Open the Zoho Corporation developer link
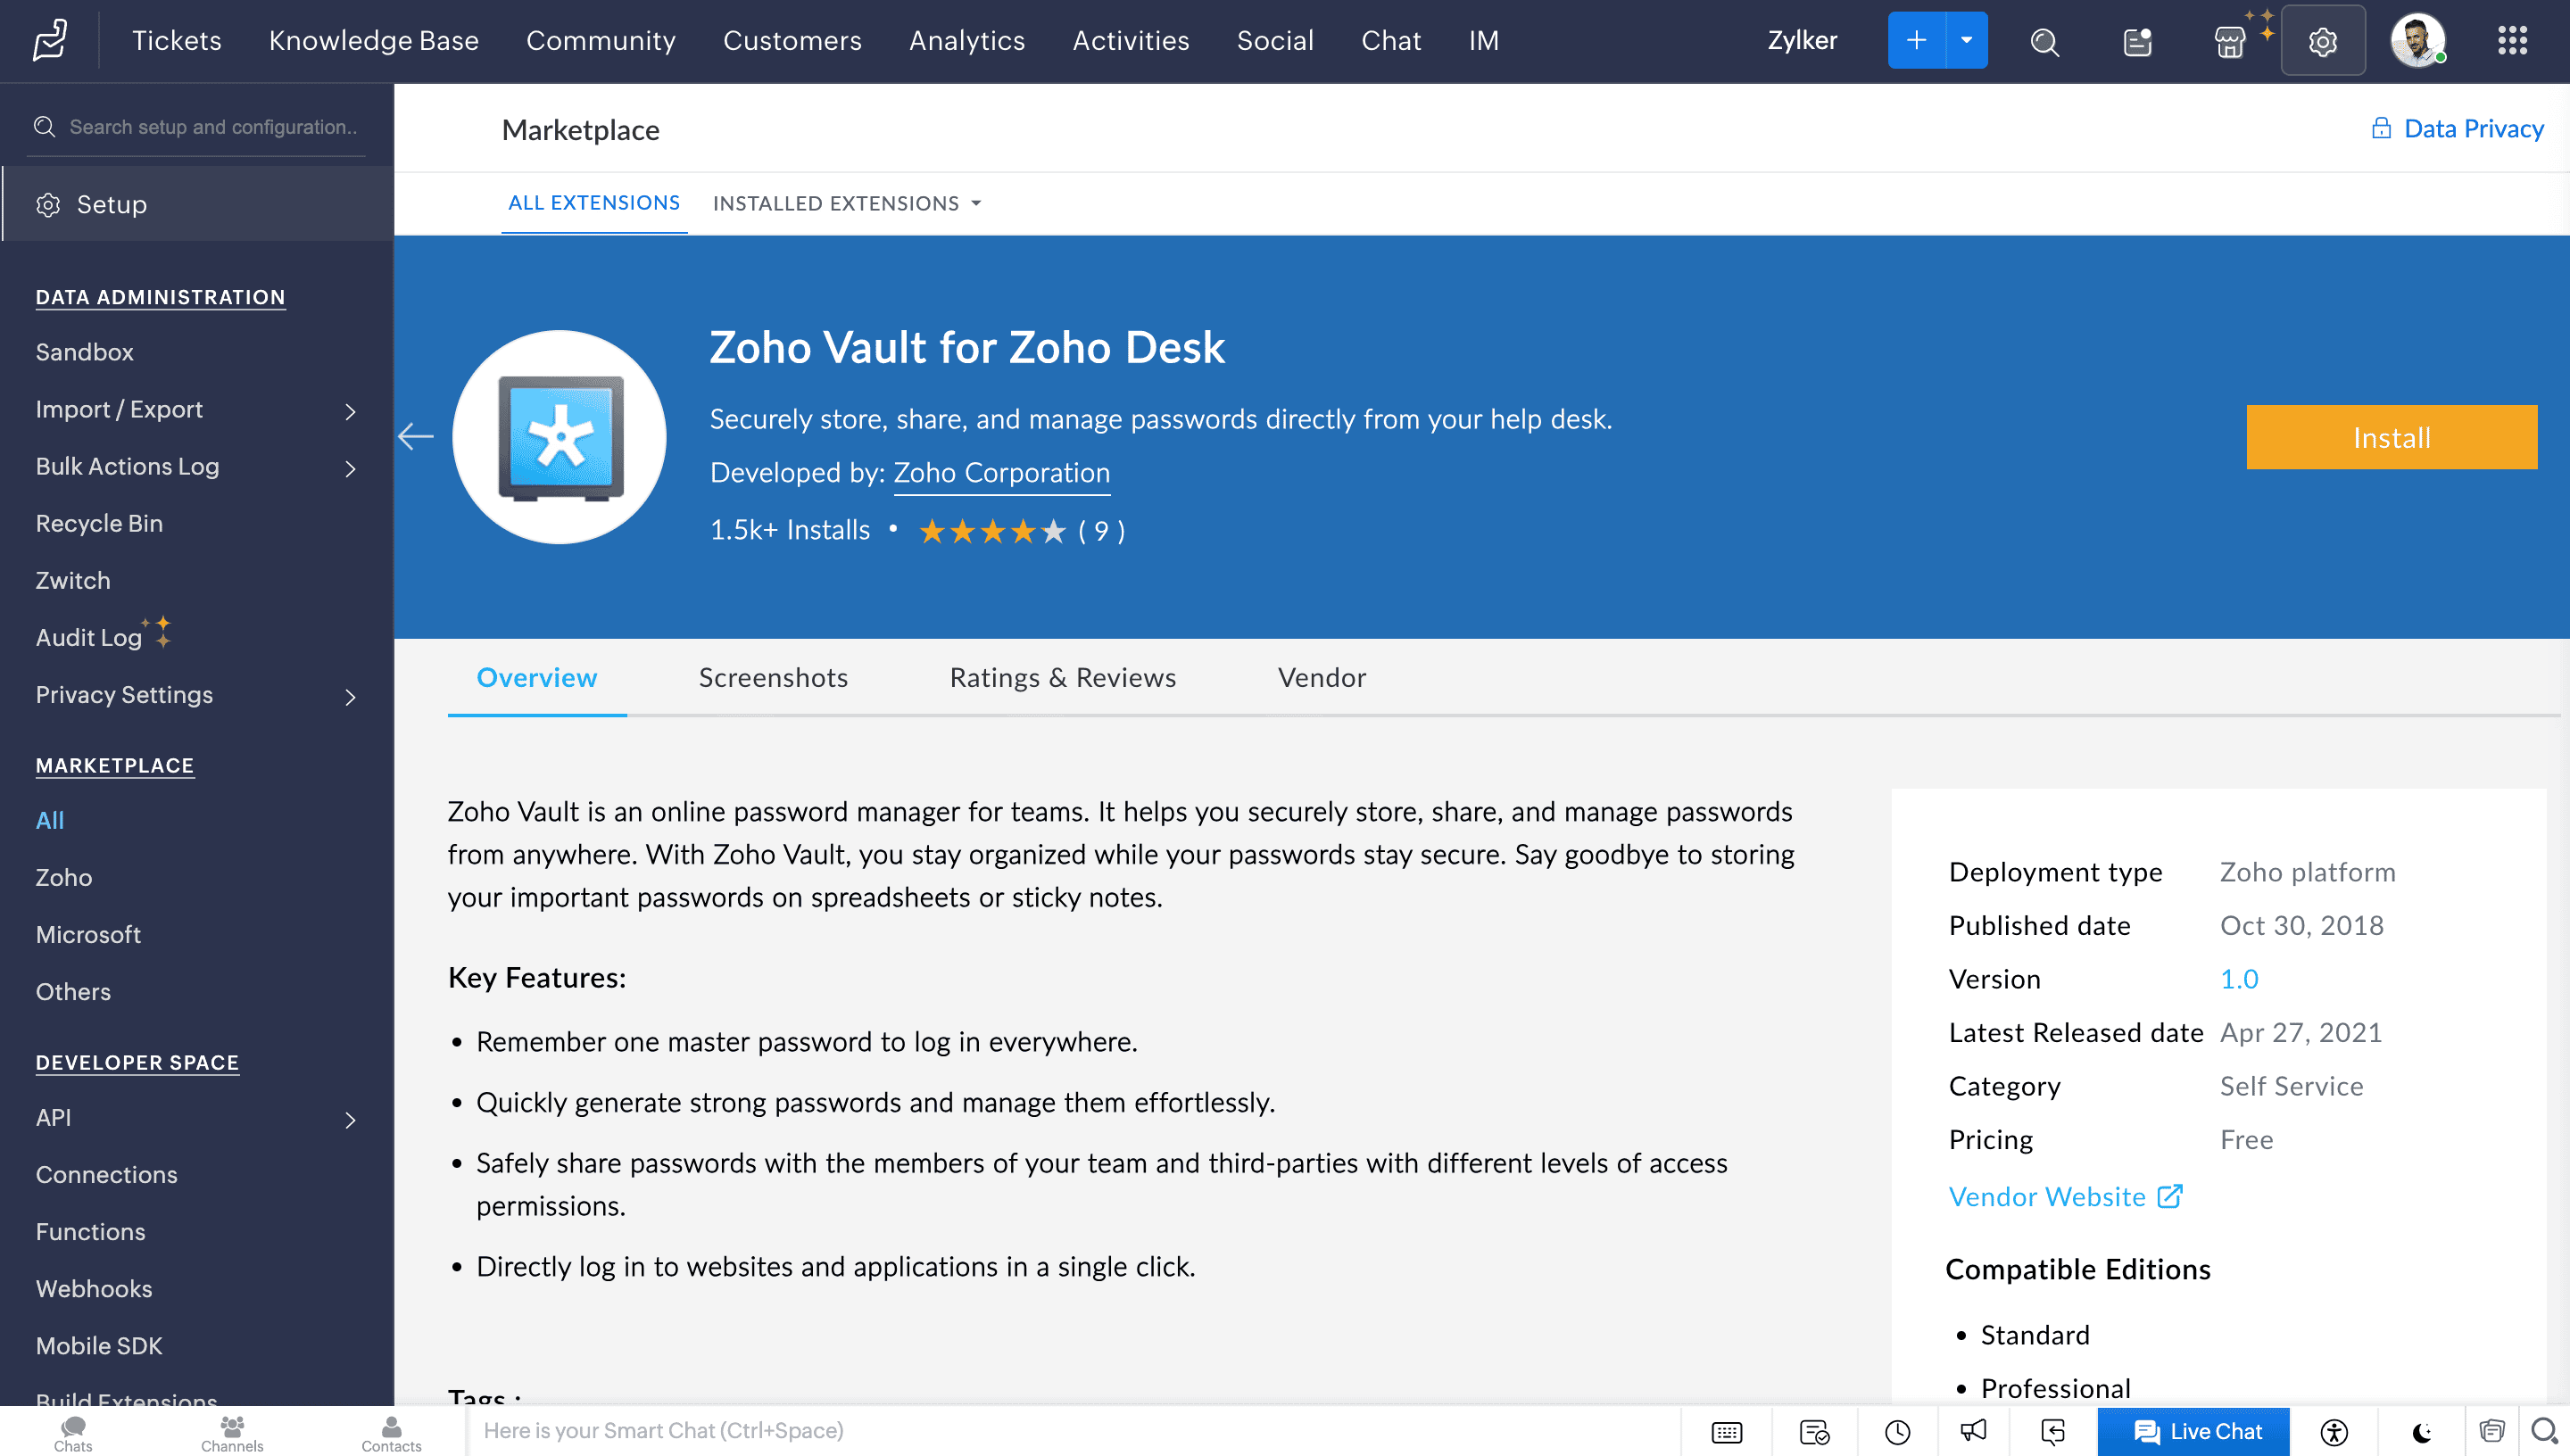Viewport: 2570px width, 1456px height. (1001, 472)
